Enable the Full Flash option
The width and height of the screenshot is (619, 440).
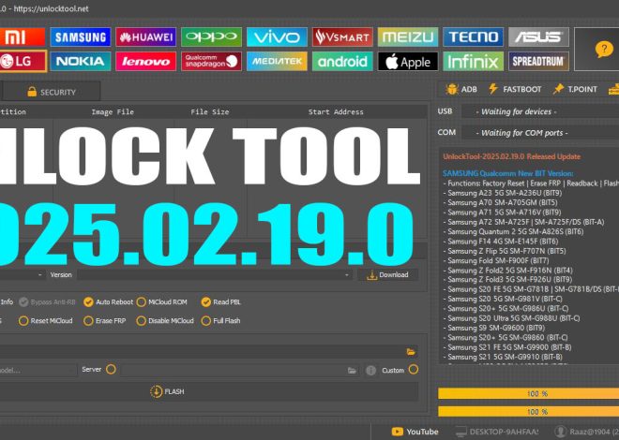[220, 321]
